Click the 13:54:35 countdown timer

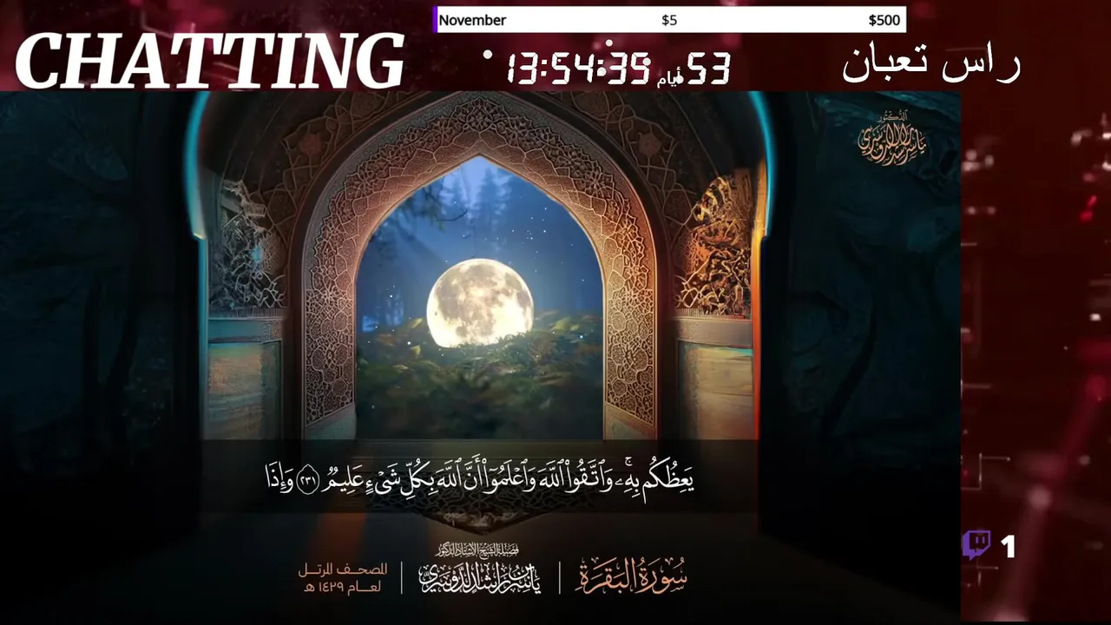[x=578, y=67]
